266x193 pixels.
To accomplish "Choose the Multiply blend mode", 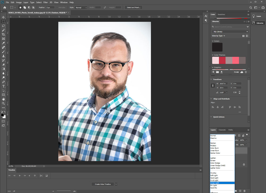I will pos(213,146).
